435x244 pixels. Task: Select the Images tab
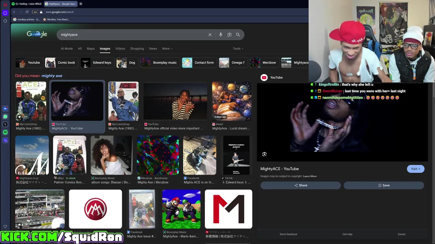[105, 48]
